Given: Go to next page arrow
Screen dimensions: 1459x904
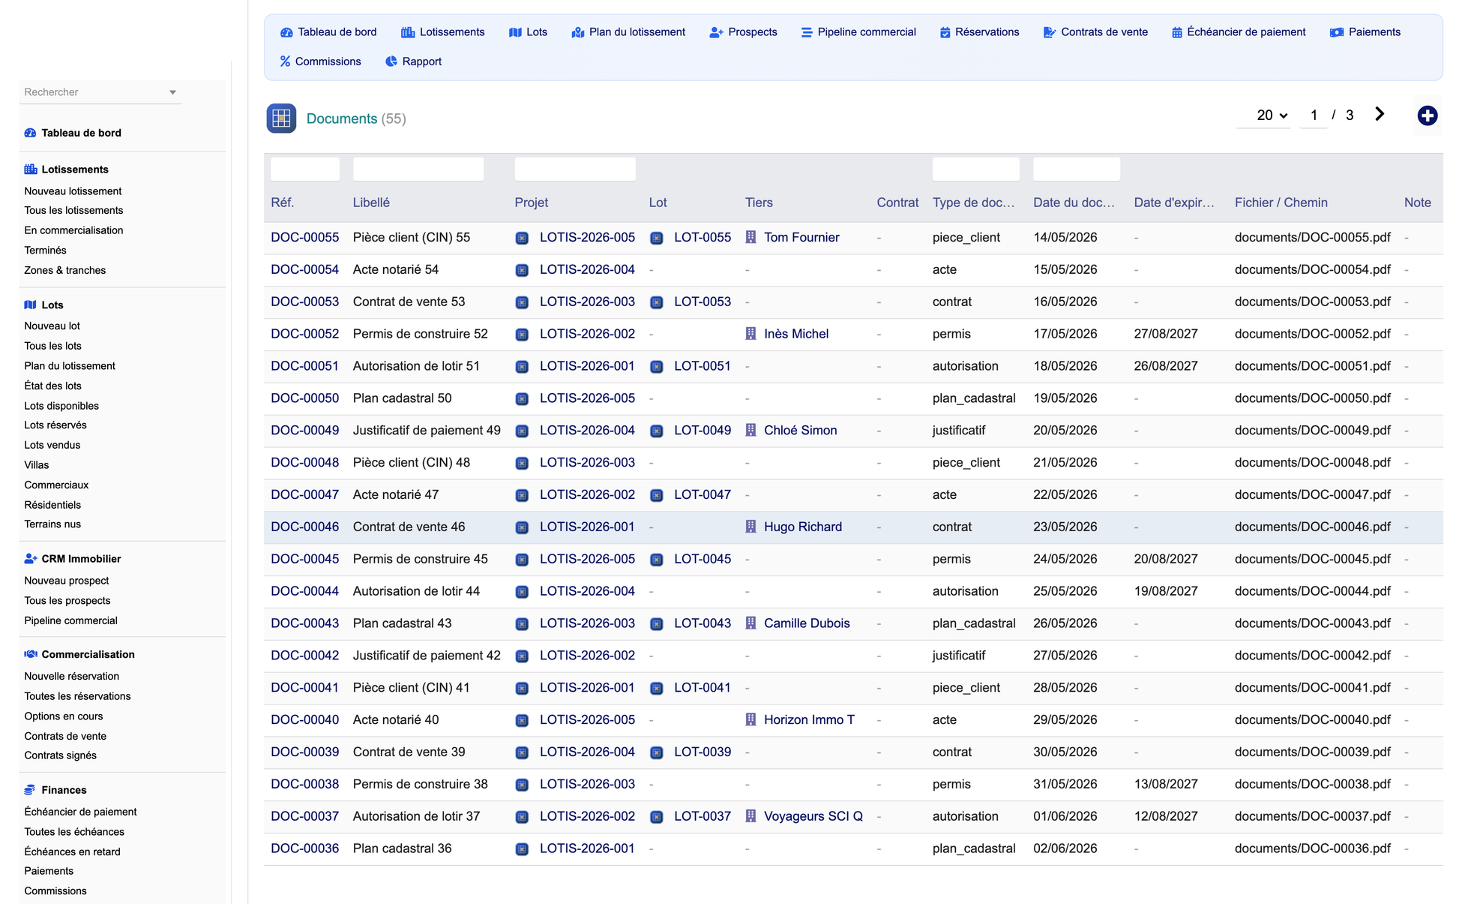Looking at the screenshot, I should tap(1380, 114).
